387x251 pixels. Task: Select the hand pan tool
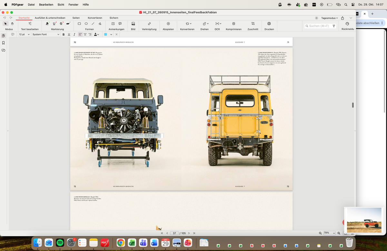click(12, 24)
